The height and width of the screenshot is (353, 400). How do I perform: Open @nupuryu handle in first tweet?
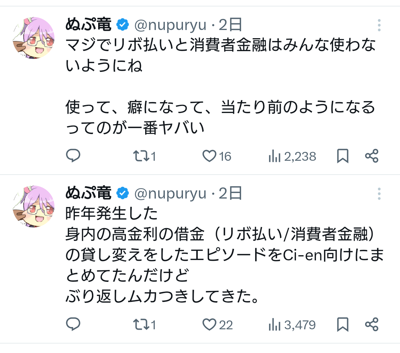click(x=170, y=25)
